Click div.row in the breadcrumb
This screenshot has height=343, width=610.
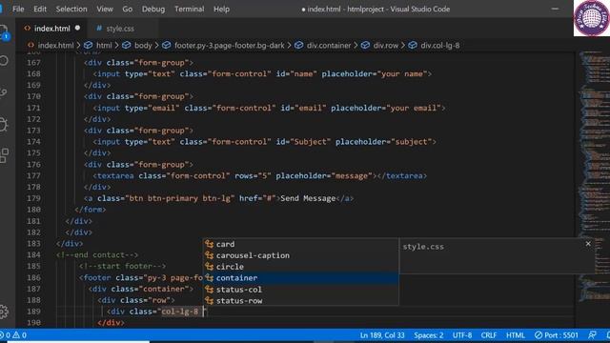385,46
